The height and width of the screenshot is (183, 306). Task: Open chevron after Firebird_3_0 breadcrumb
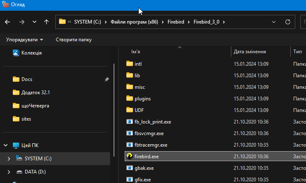(x=224, y=22)
